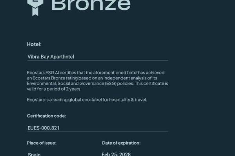Click the large Bronze heading text
235x156 pixels.
pos(91,5)
